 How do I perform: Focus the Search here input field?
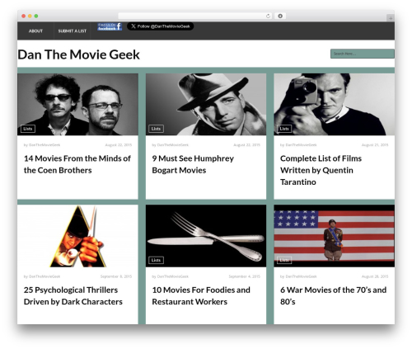tap(363, 54)
